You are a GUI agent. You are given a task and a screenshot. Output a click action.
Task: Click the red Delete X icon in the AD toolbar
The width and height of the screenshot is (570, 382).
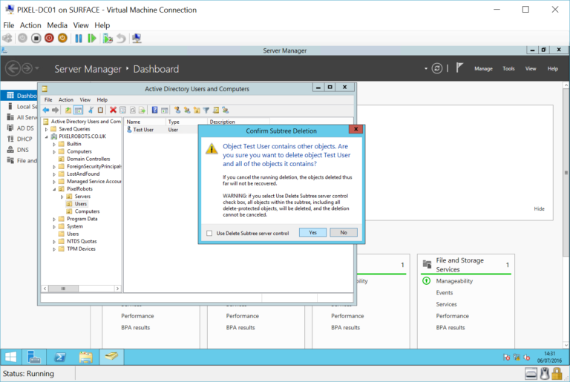[113, 110]
